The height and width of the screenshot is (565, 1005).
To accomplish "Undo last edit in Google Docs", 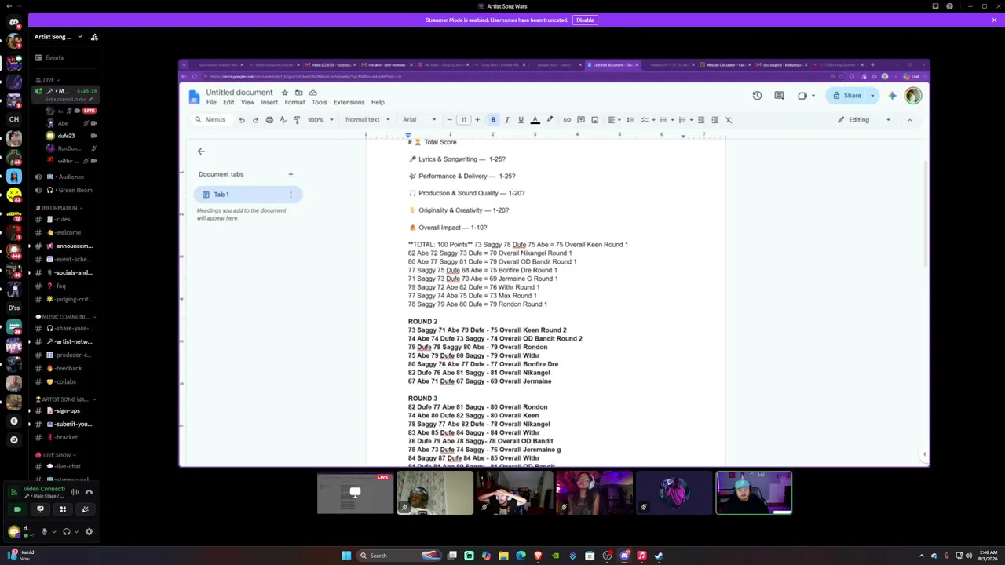I will pyautogui.click(x=242, y=120).
